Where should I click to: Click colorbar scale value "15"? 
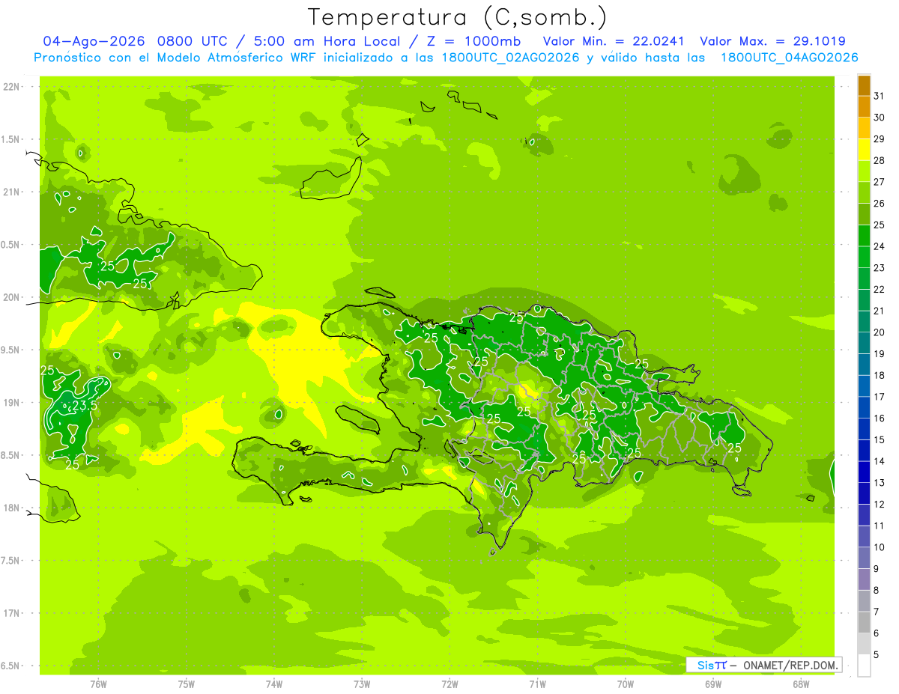tap(880, 439)
